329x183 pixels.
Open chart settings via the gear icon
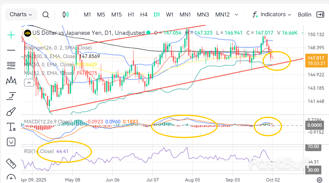point(320,180)
